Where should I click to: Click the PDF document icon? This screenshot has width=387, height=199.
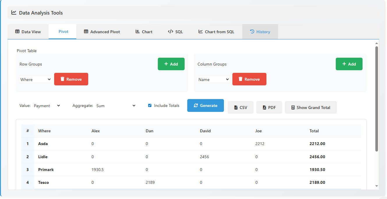tap(264, 107)
